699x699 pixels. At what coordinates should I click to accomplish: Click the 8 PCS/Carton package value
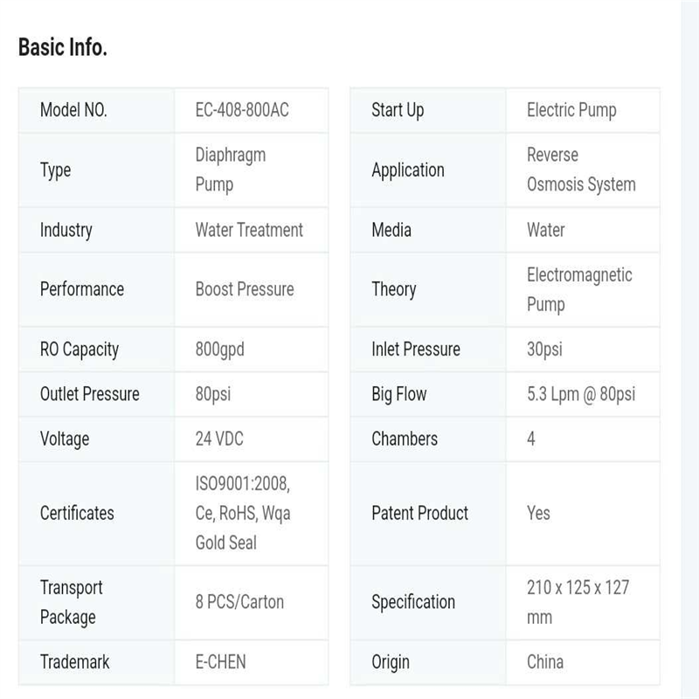click(239, 602)
